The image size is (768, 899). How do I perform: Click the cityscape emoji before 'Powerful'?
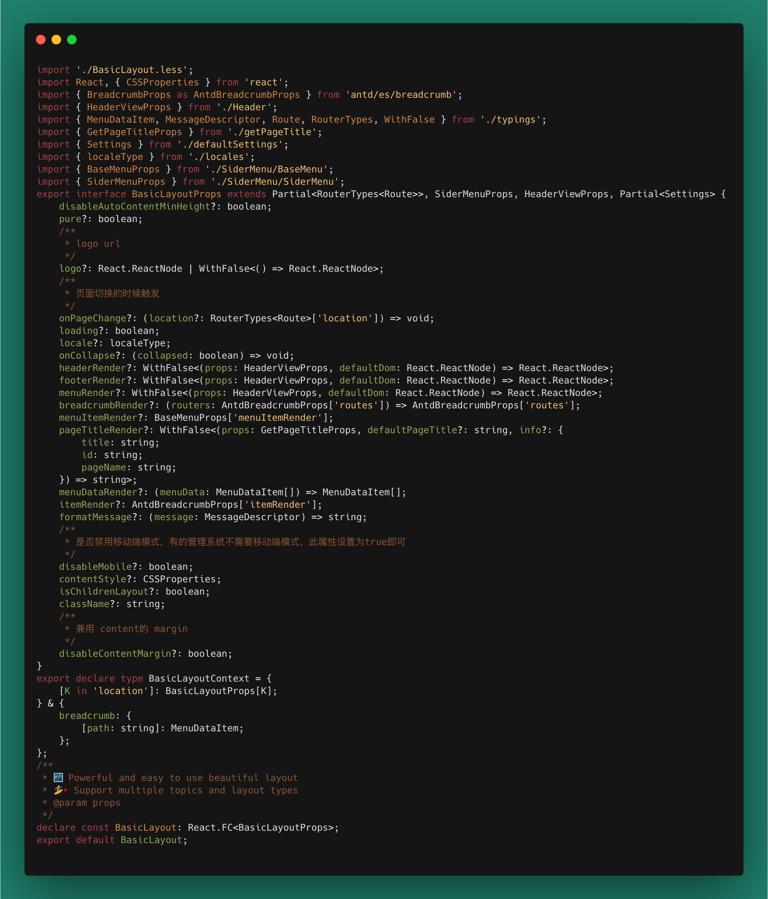click(58, 778)
